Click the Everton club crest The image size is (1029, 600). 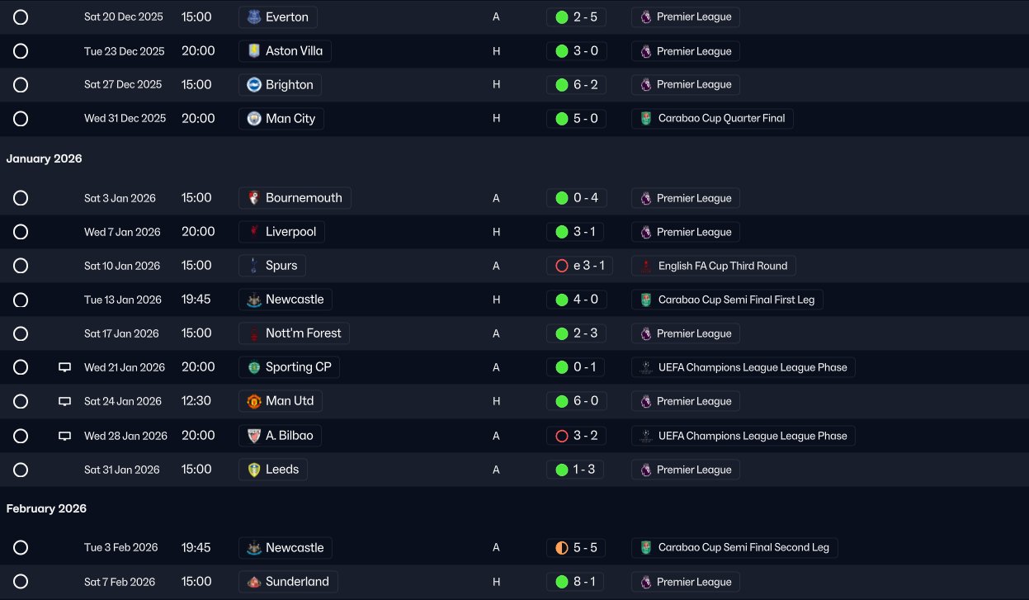254,17
